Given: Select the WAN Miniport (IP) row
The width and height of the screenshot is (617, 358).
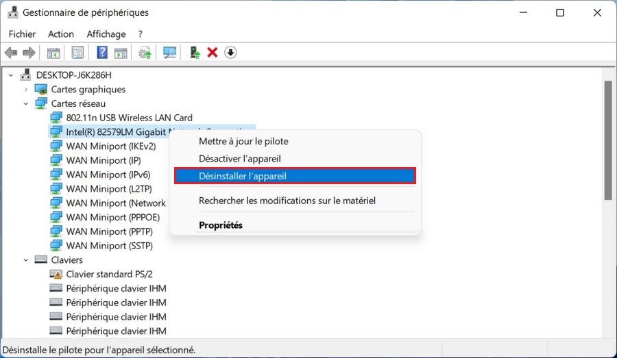Looking at the screenshot, I should point(104,160).
